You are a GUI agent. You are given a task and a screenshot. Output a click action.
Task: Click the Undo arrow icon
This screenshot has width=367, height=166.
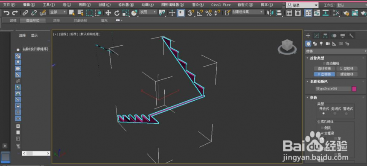tap(6, 13)
